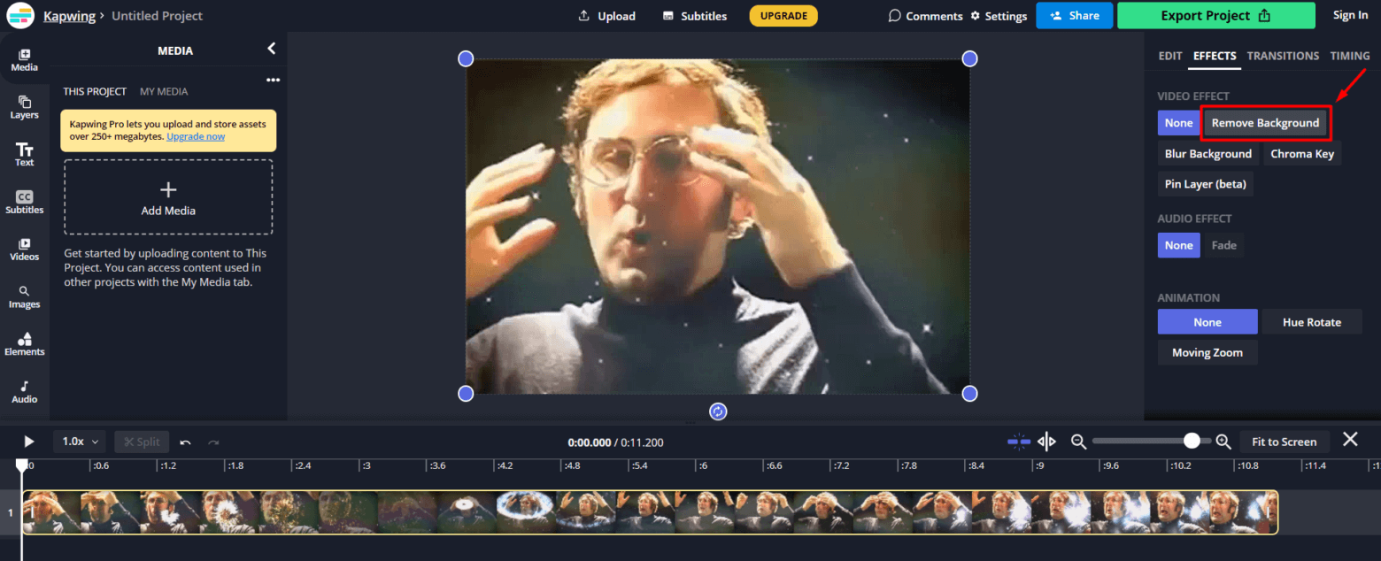Open the Elements panel icon
1381x561 pixels.
coord(24,345)
